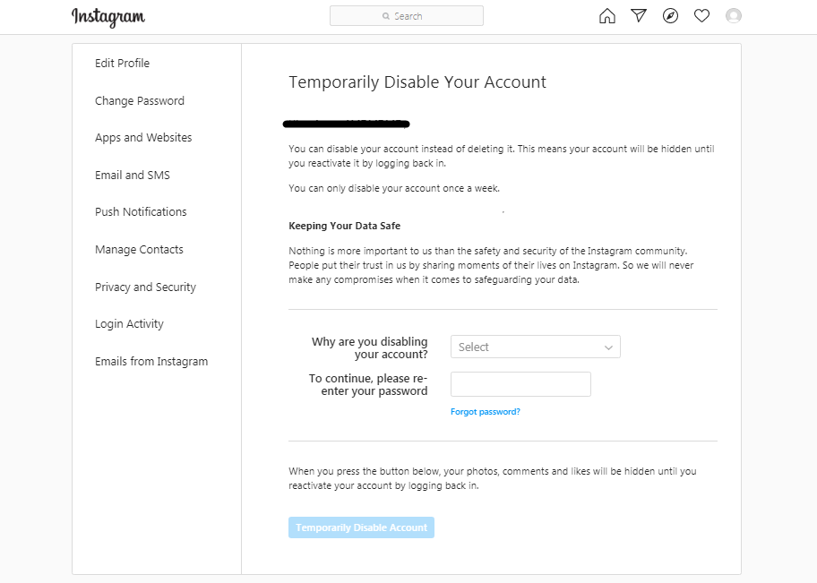Open Apps and Websites settings
The width and height of the screenshot is (817, 583).
coord(143,138)
